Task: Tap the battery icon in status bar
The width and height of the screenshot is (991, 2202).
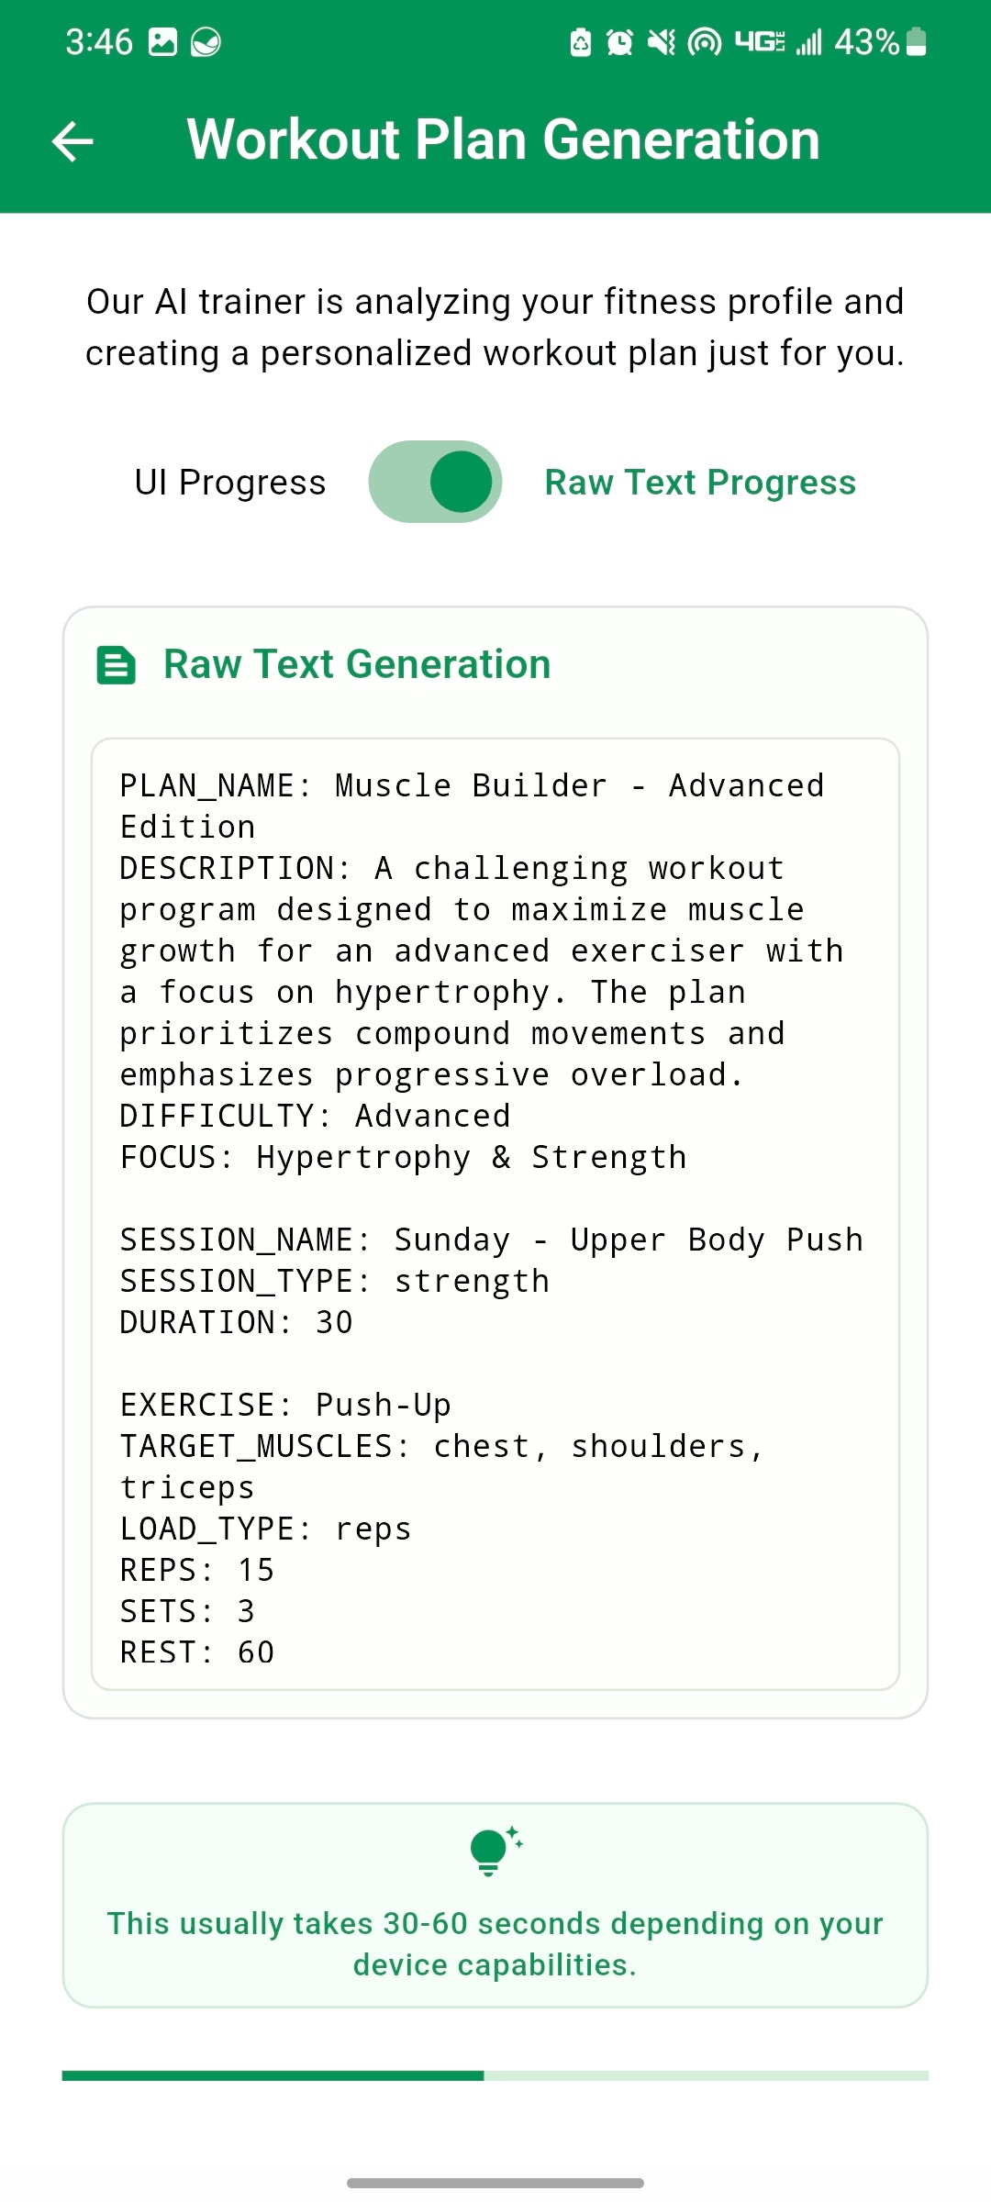Action: [916, 42]
